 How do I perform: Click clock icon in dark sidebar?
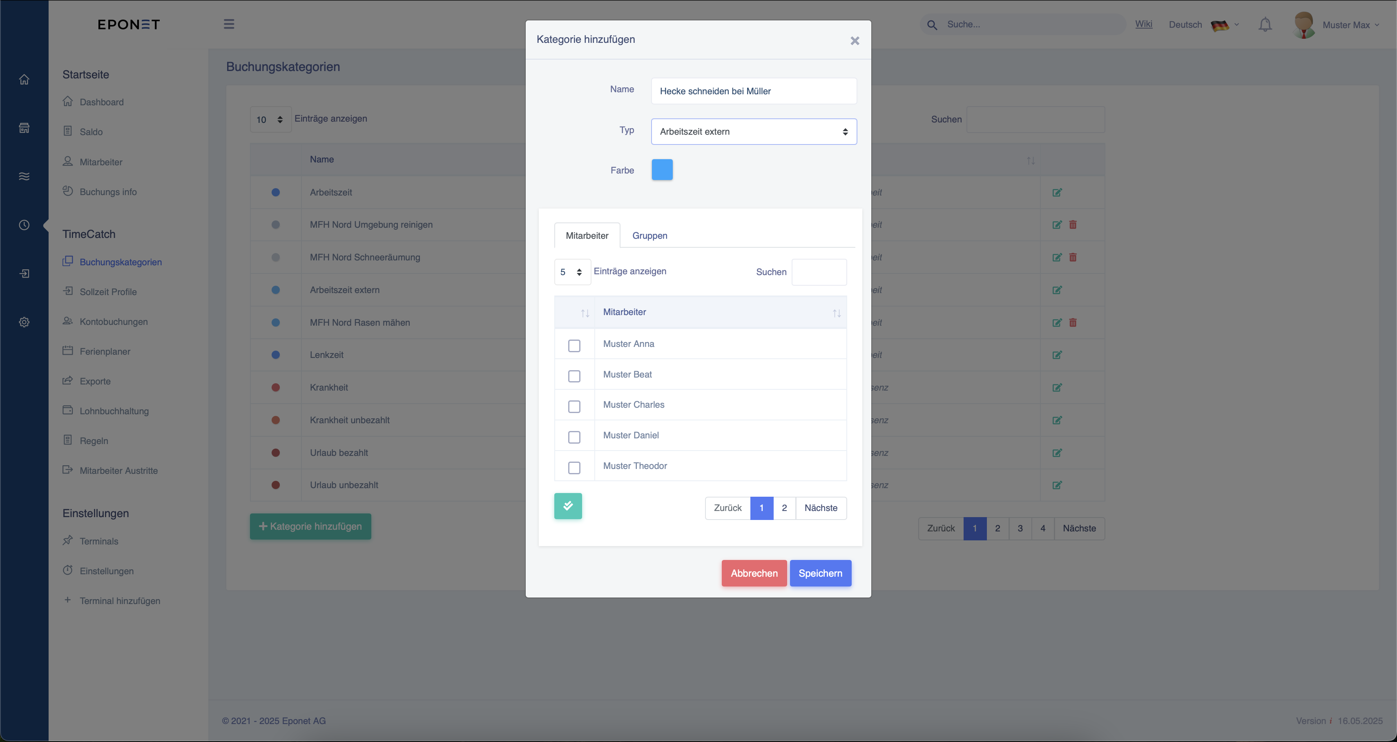pos(24,224)
